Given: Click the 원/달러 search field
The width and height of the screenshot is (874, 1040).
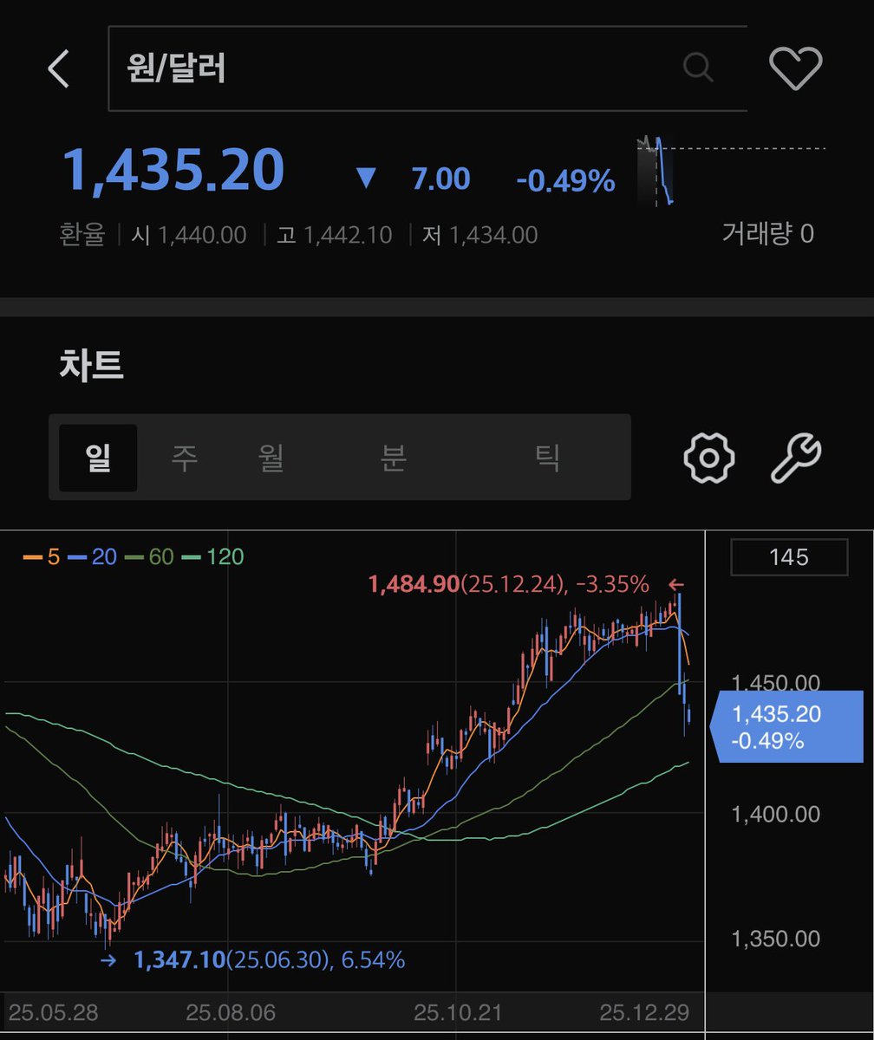Looking at the screenshot, I should 427,68.
